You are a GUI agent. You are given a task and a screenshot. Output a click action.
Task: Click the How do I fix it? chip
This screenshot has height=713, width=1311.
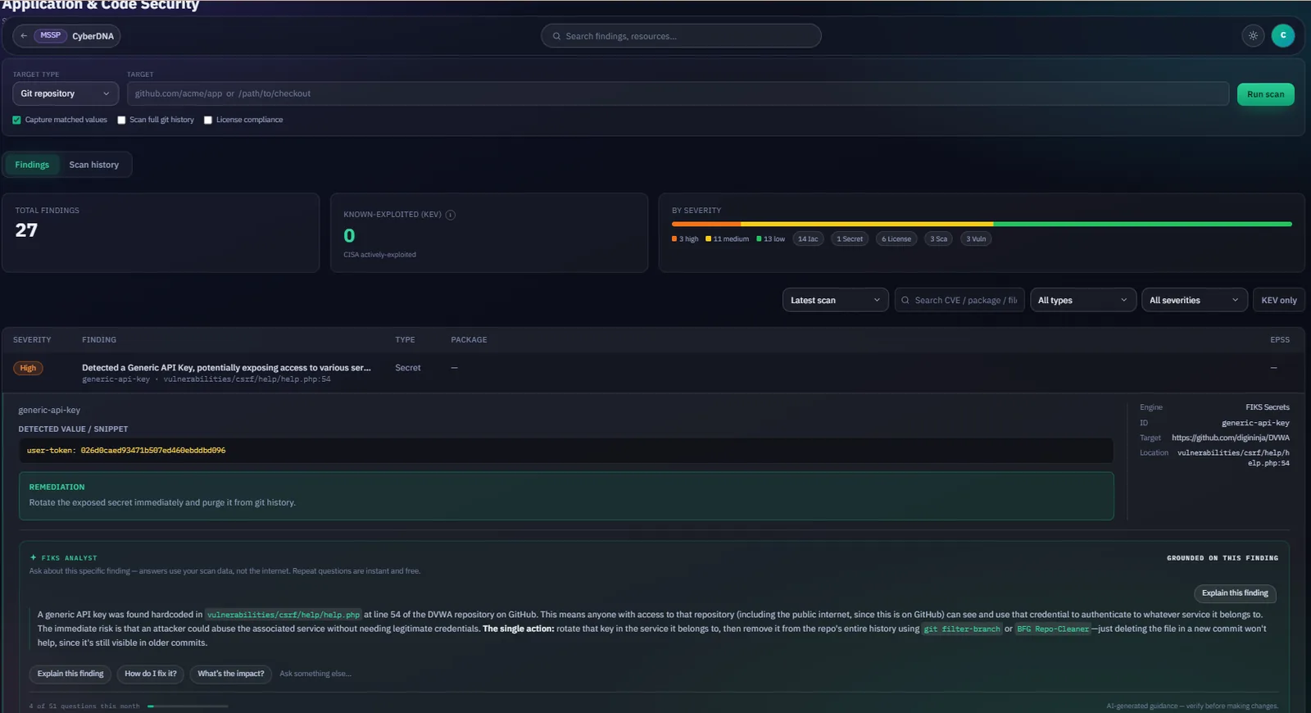click(151, 674)
